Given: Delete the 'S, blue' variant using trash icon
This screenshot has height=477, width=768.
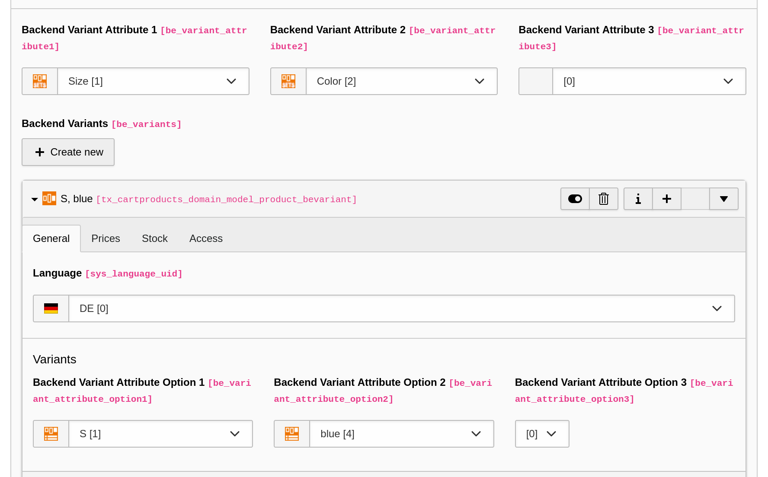Looking at the screenshot, I should (x=604, y=199).
